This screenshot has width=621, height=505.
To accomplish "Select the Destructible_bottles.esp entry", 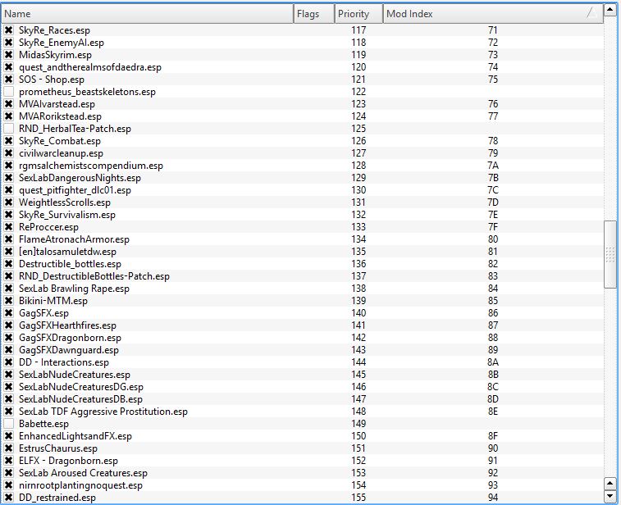I will click(70, 264).
